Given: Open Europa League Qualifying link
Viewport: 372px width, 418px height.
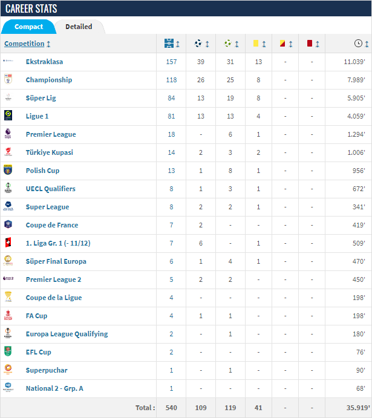Looking at the screenshot, I should pos(67,334).
